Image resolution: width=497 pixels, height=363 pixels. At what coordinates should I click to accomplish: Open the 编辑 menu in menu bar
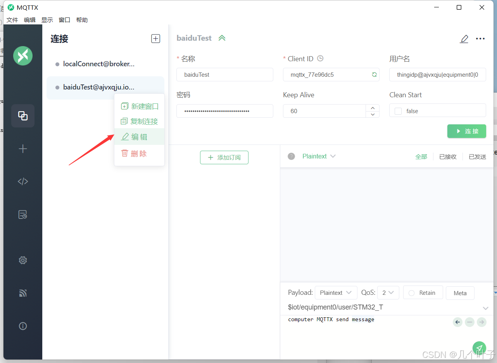[29, 20]
